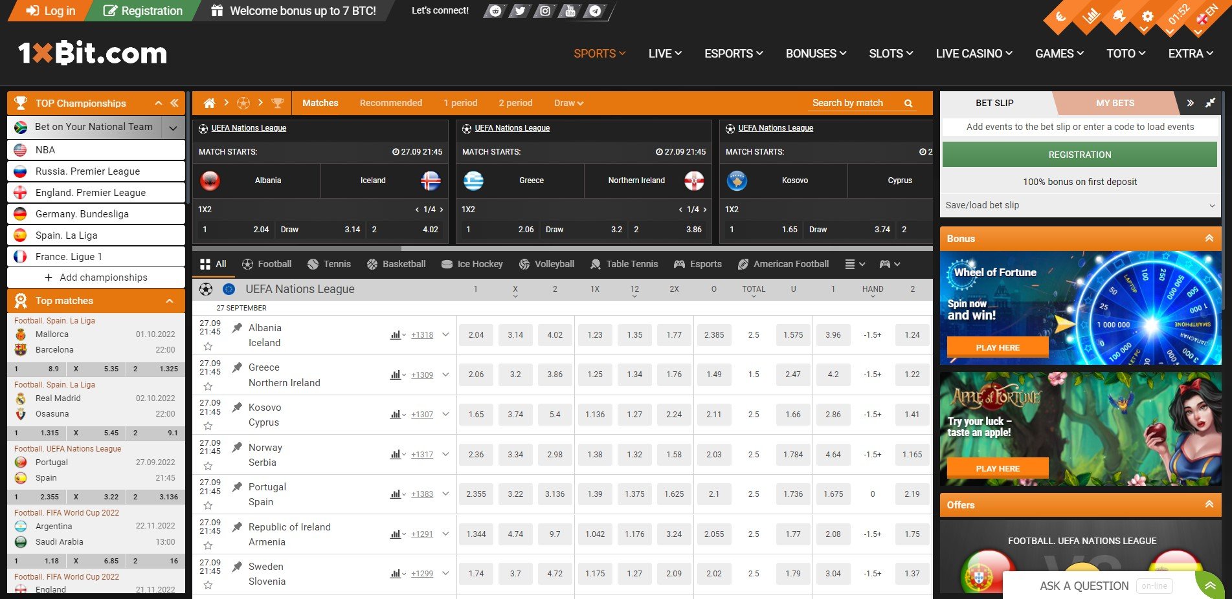The image size is (1232, 599).
Task: Add Greece vs Northern Ireland to favorites star
Action: (x=208, y=386)
